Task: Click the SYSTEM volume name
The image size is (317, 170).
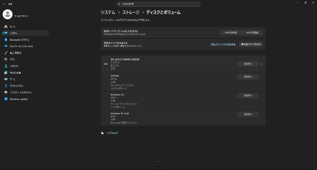Action: 115,76
